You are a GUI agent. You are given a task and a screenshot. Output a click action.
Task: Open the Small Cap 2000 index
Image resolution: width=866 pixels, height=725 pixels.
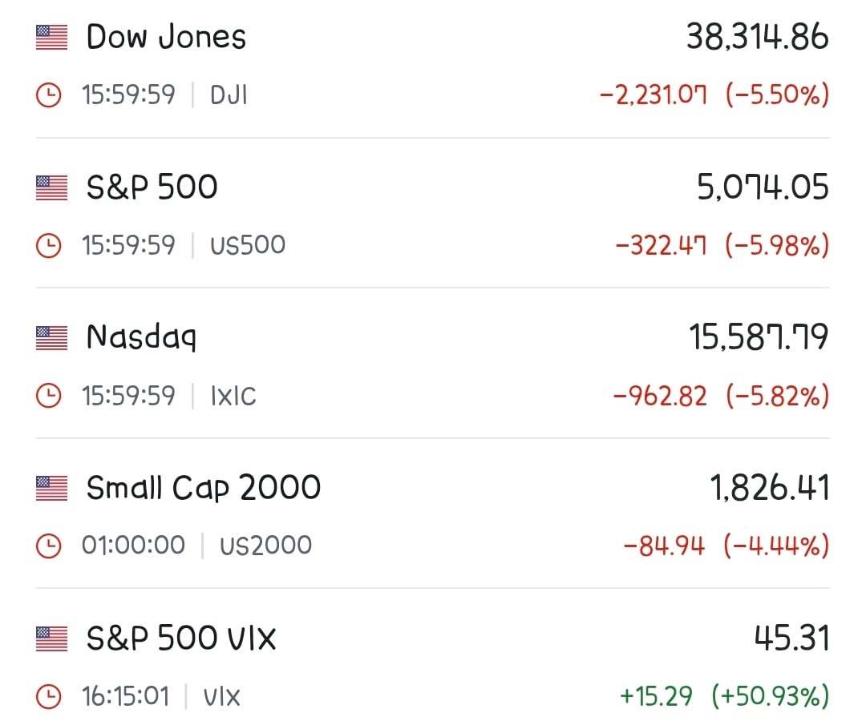[433, 514]
